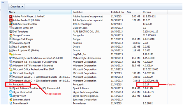
Task: Click the 97.4 MB size value
Action: pos(136,88)
